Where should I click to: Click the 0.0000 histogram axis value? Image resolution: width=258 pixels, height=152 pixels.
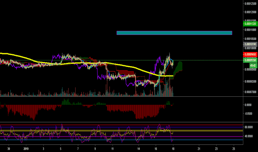(x=248, y=105)
